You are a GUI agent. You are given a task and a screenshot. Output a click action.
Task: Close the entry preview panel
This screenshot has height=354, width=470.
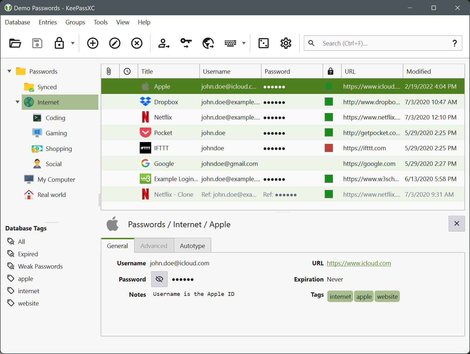pyautogui.click(x=456, y=224)
